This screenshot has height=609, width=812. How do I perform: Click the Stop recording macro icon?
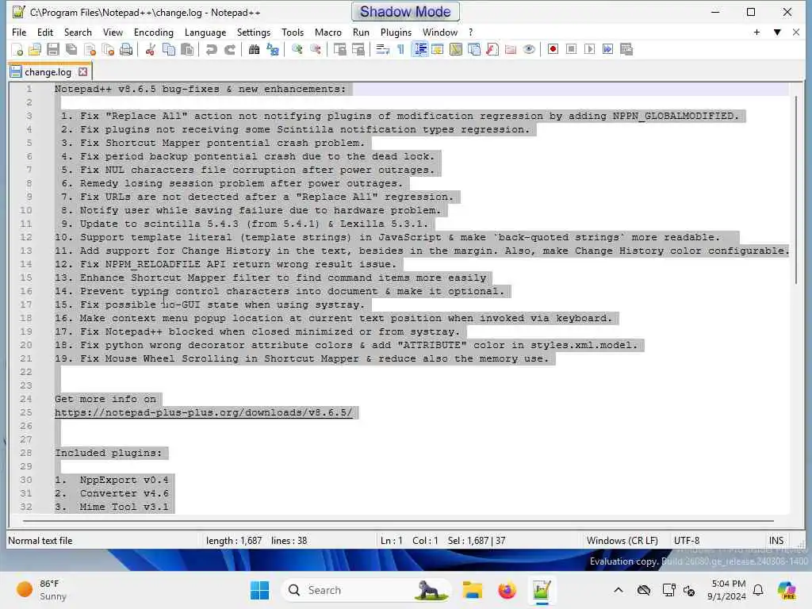(x=571, y=50)
